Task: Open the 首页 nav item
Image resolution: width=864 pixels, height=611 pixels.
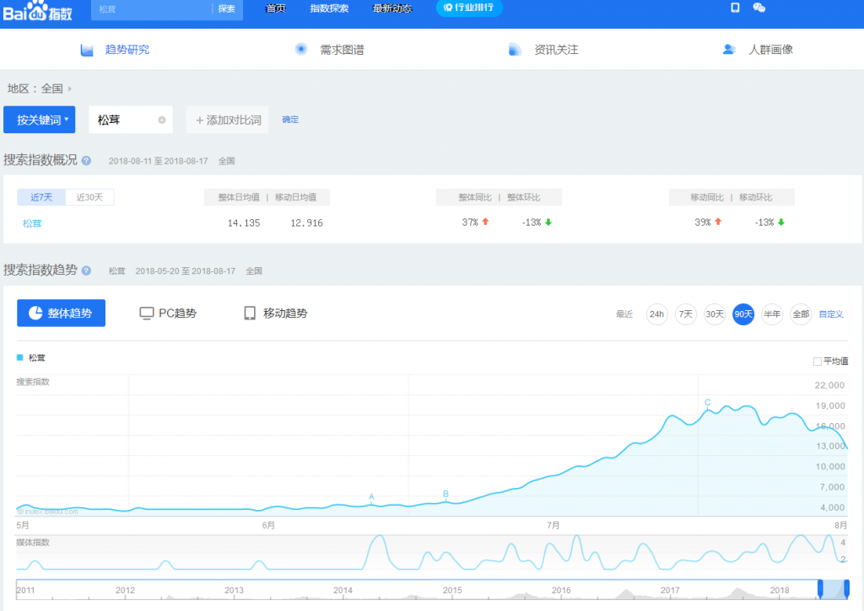Action: click(x=276, y=8)
